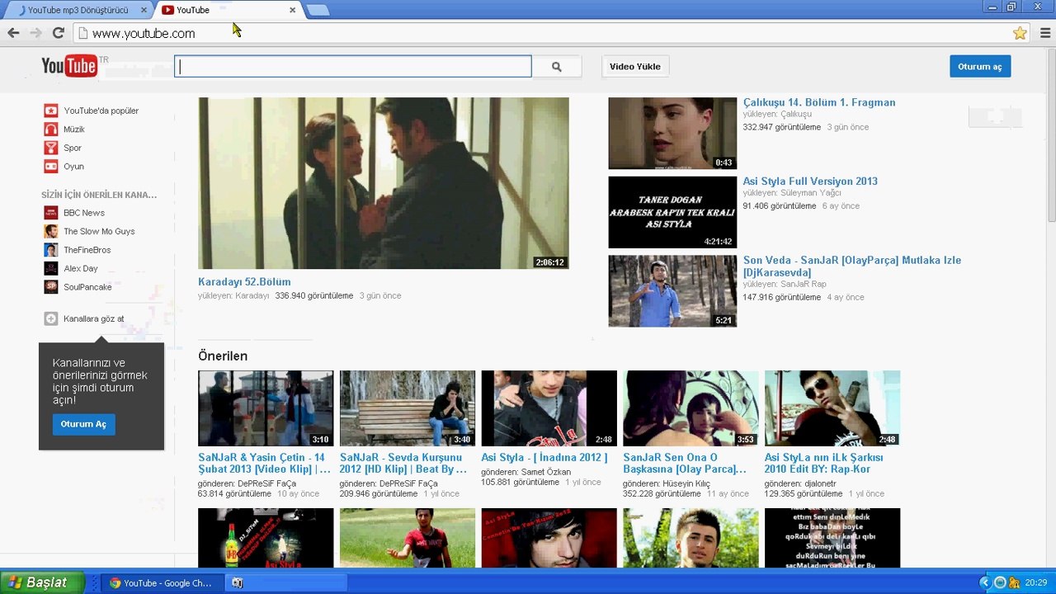Image resolution: width=1056 pixels, height=594 pixels.
Task: Open Son Veda - SanJaR video link
Action: (x=852, y=266)
